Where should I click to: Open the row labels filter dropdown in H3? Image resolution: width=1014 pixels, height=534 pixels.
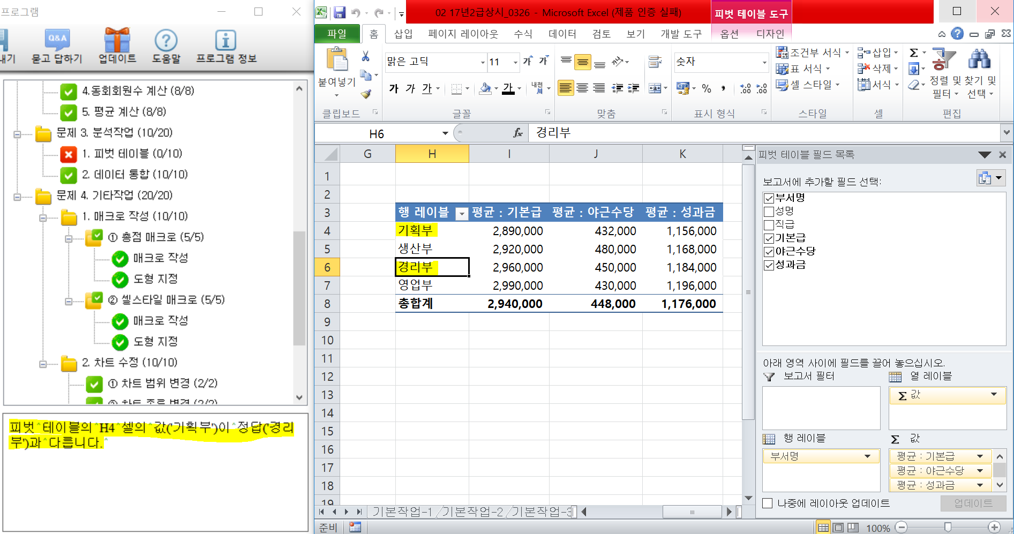point(461,214)
